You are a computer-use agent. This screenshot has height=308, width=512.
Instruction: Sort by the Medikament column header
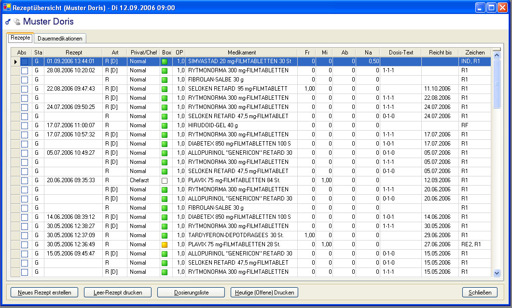[242, 52]
